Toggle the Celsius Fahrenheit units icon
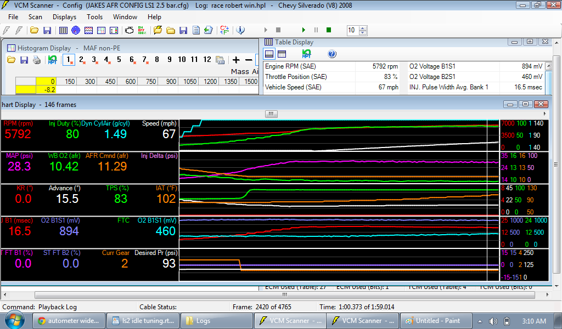This screenshot has height=329, width=562. [224, 30]
